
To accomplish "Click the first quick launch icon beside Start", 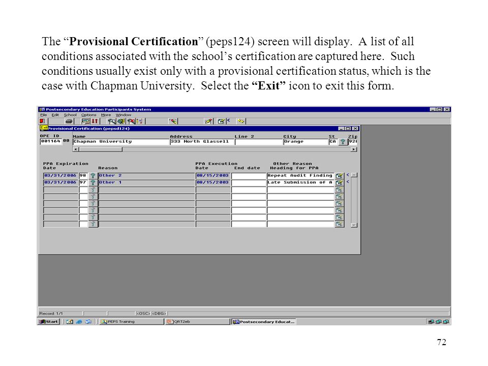I will tap(70, 322).
